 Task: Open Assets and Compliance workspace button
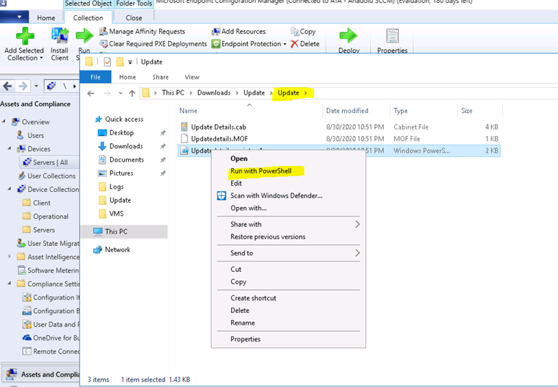click(40, 375)
